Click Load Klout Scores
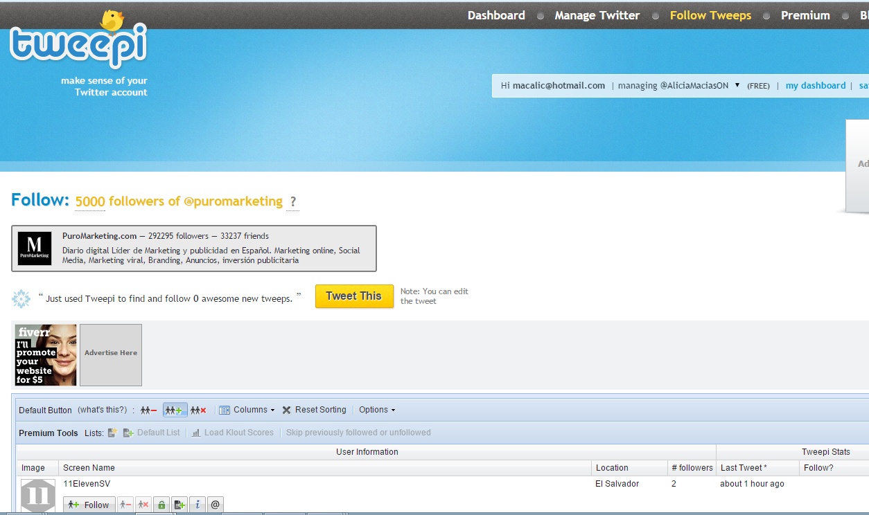Viewport: 869px width, 515px height. (233, 433)
